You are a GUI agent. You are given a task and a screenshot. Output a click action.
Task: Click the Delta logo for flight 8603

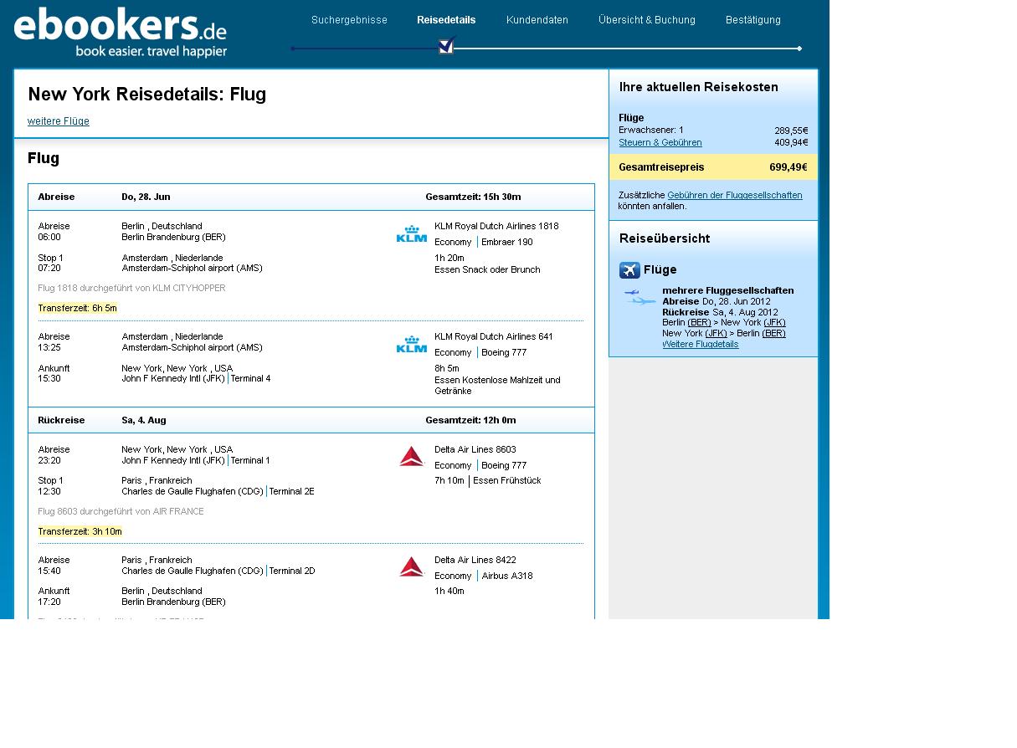click(412, 456)
